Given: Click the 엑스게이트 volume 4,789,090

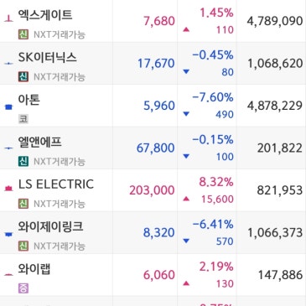Looking at the screenshot, I should [275, 21].
